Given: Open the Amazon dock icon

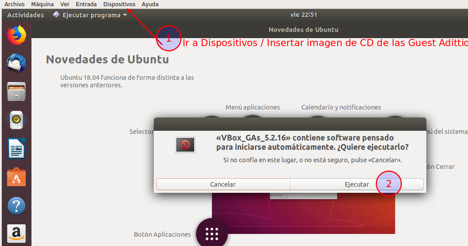Looking at the screenshot, I should pos(16,234).
